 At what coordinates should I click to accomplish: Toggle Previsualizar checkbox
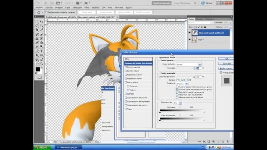point(221,72)
